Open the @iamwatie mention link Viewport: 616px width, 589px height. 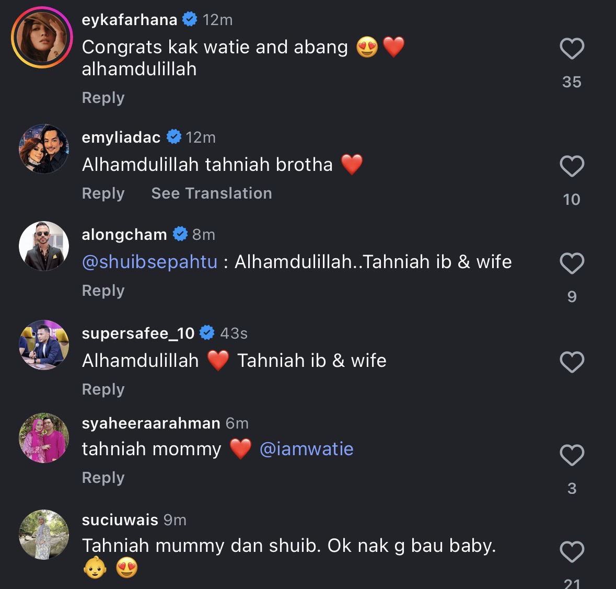coord(306,449)
